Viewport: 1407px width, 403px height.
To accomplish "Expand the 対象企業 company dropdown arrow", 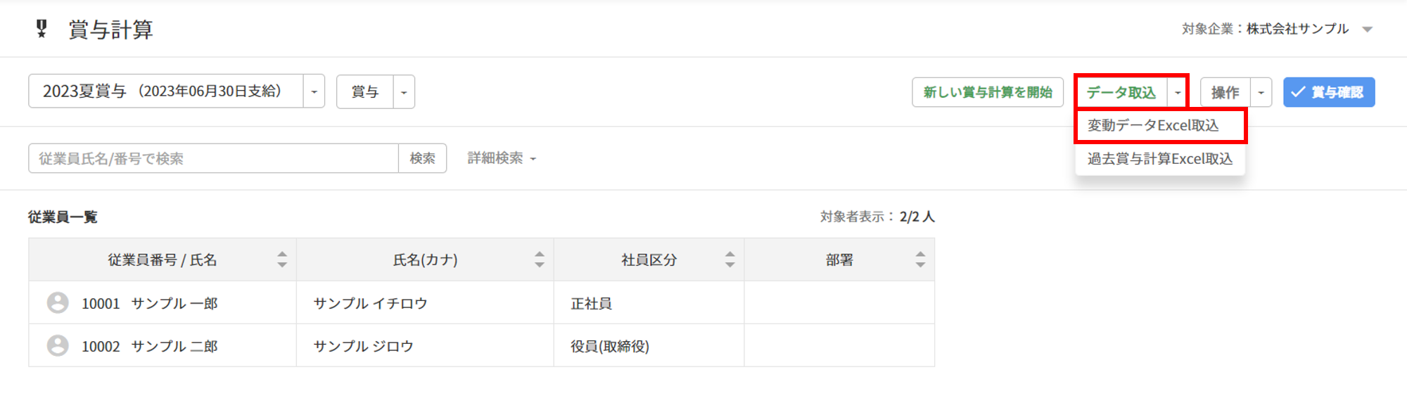I will point(1368,30).
